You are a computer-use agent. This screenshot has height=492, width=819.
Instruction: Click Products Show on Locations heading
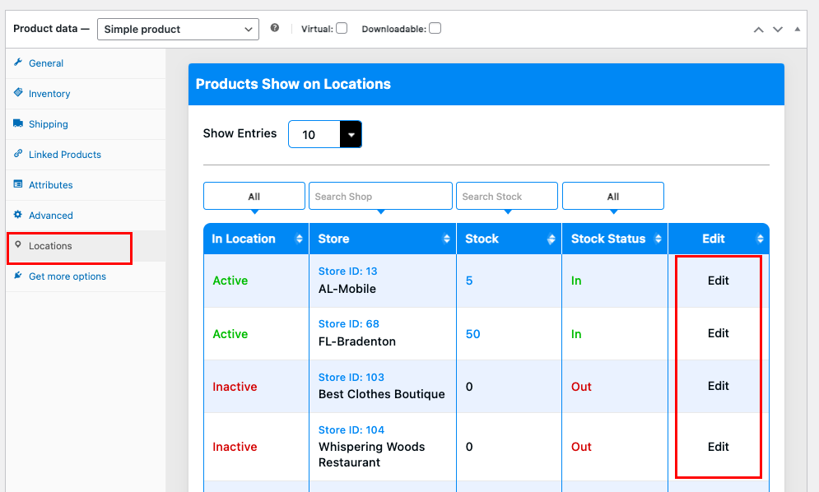[293, 84]
